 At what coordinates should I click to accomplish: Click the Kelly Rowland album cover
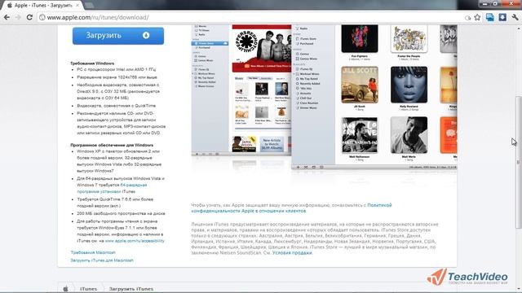click(409, 85)
